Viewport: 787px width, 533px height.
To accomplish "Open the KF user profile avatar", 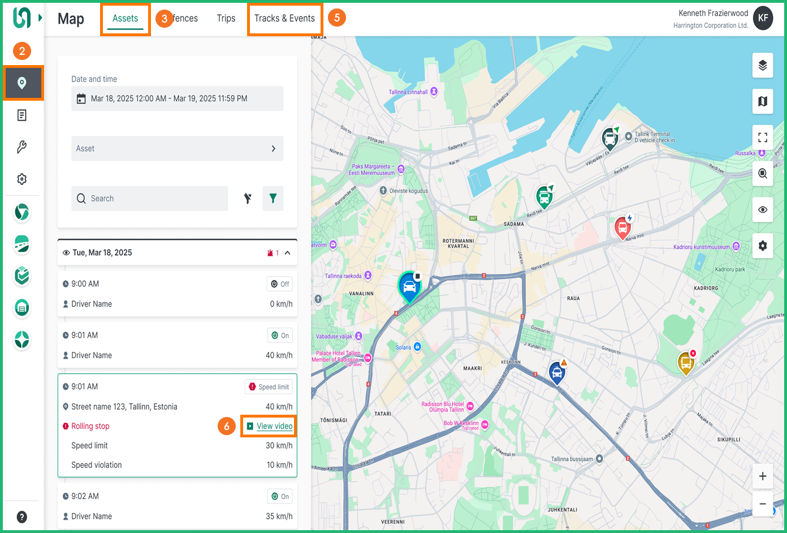I will pos(763,18).
